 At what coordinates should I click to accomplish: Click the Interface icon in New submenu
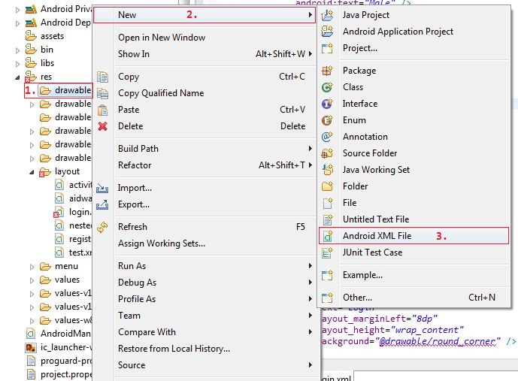point(327,104)
